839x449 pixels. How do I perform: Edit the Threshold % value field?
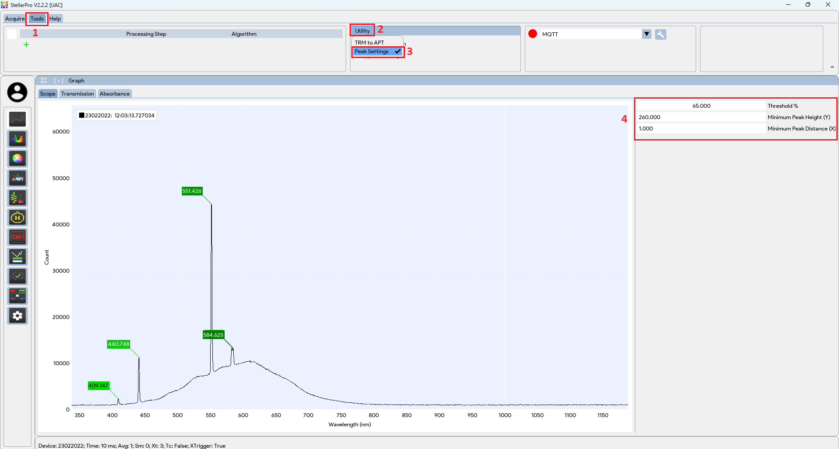701,105
